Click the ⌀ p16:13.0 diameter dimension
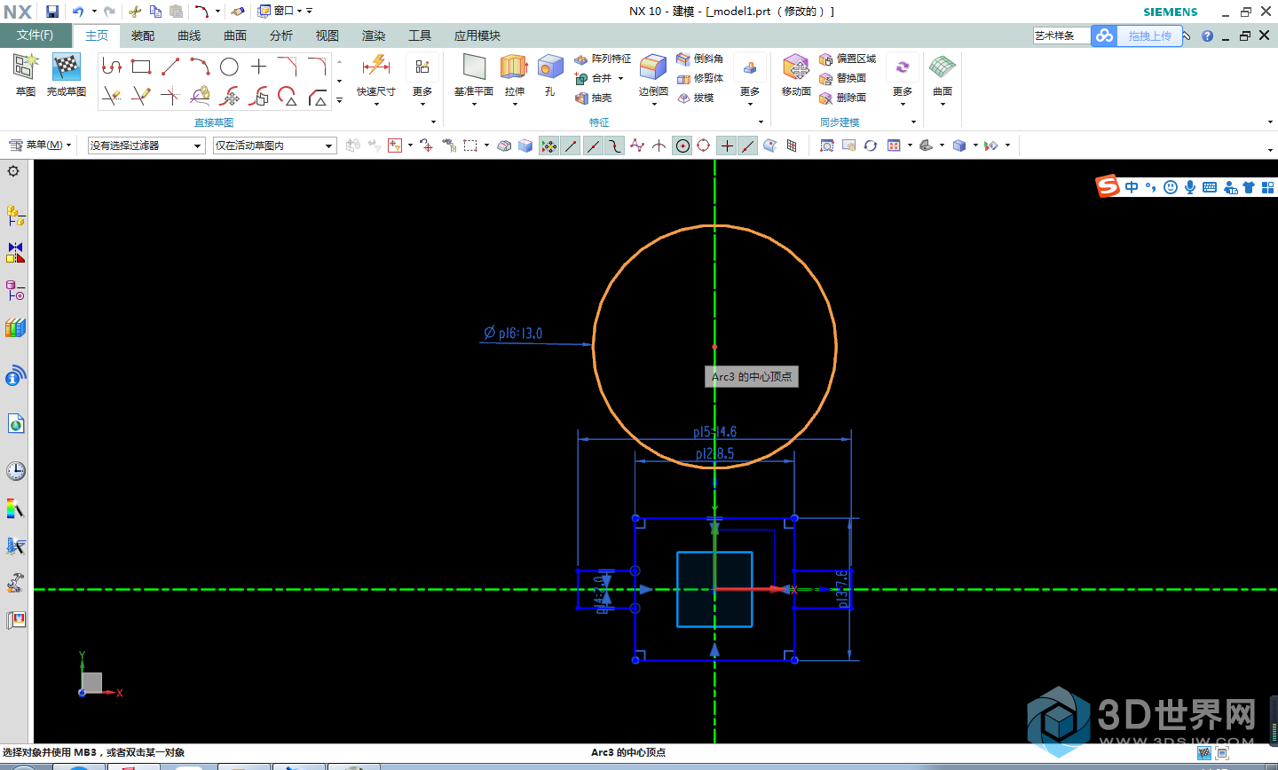1278x770 pixels. 513,334
